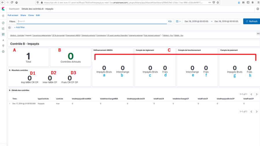
Task: Select the Dashboard icon in sidebar
Action: (3, 34)
